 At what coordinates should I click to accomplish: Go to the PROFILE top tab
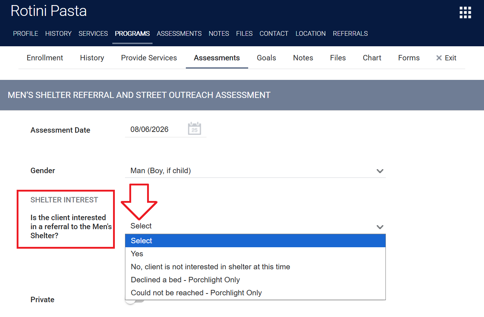tap(26, 34)
